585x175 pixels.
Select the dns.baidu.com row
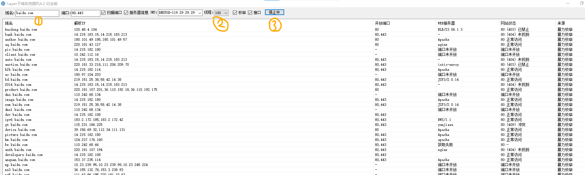294,95
